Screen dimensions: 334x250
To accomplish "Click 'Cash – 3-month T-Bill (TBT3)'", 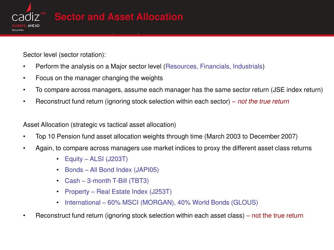I will (107, 181).
